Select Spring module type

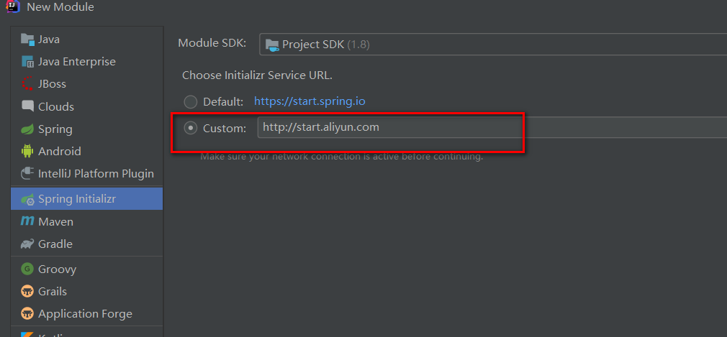[x=86, y=129]
